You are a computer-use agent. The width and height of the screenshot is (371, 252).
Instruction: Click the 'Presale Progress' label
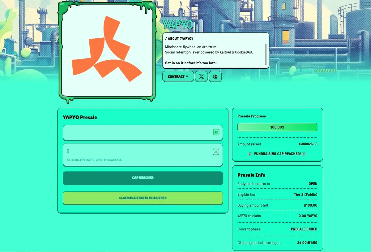pyautogui.click(x=252, y=116)
